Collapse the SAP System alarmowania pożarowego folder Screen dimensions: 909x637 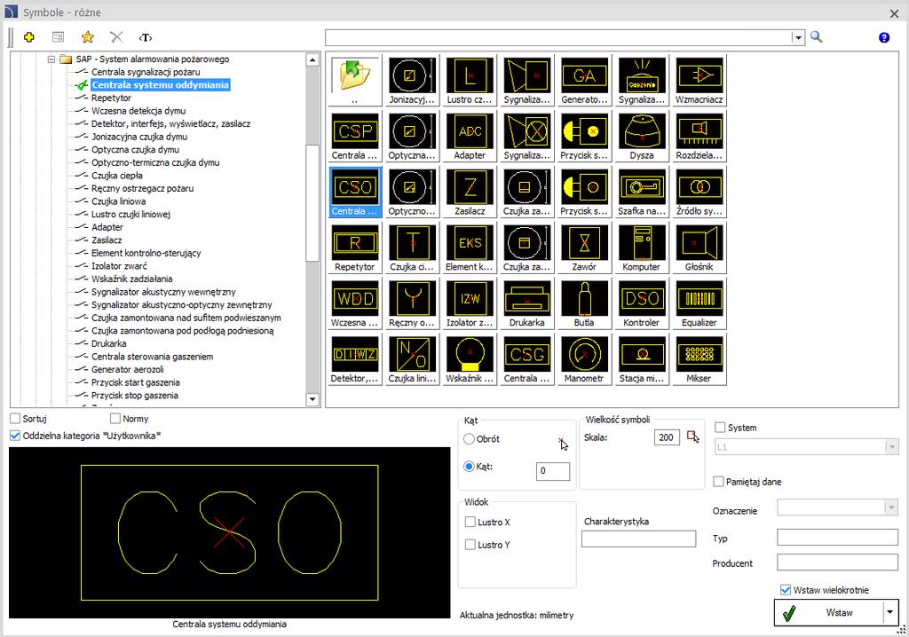[51, 59]
